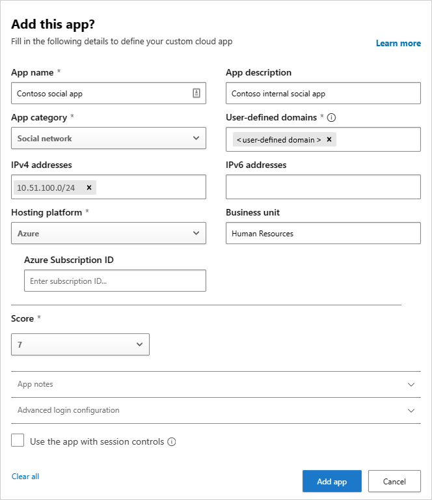Open the Hosting platform dropdown showing Azure
This screenshot has height=500, width=432.
click(x=109, y=233)
